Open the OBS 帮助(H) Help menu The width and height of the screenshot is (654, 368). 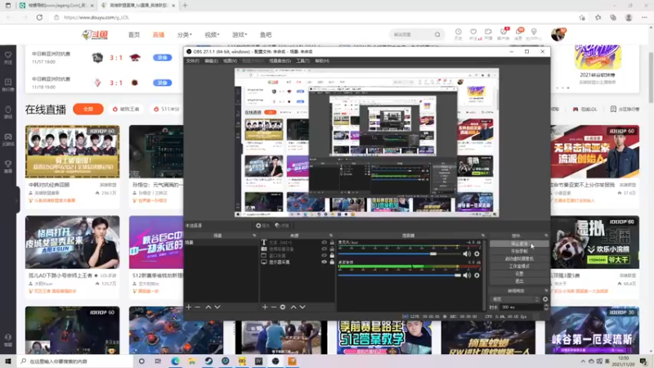click(321, 61)
